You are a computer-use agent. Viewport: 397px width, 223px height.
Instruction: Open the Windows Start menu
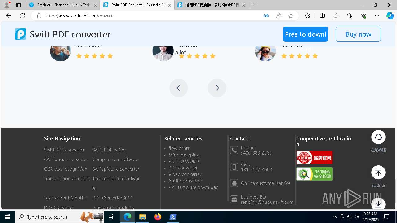point(7,217)
